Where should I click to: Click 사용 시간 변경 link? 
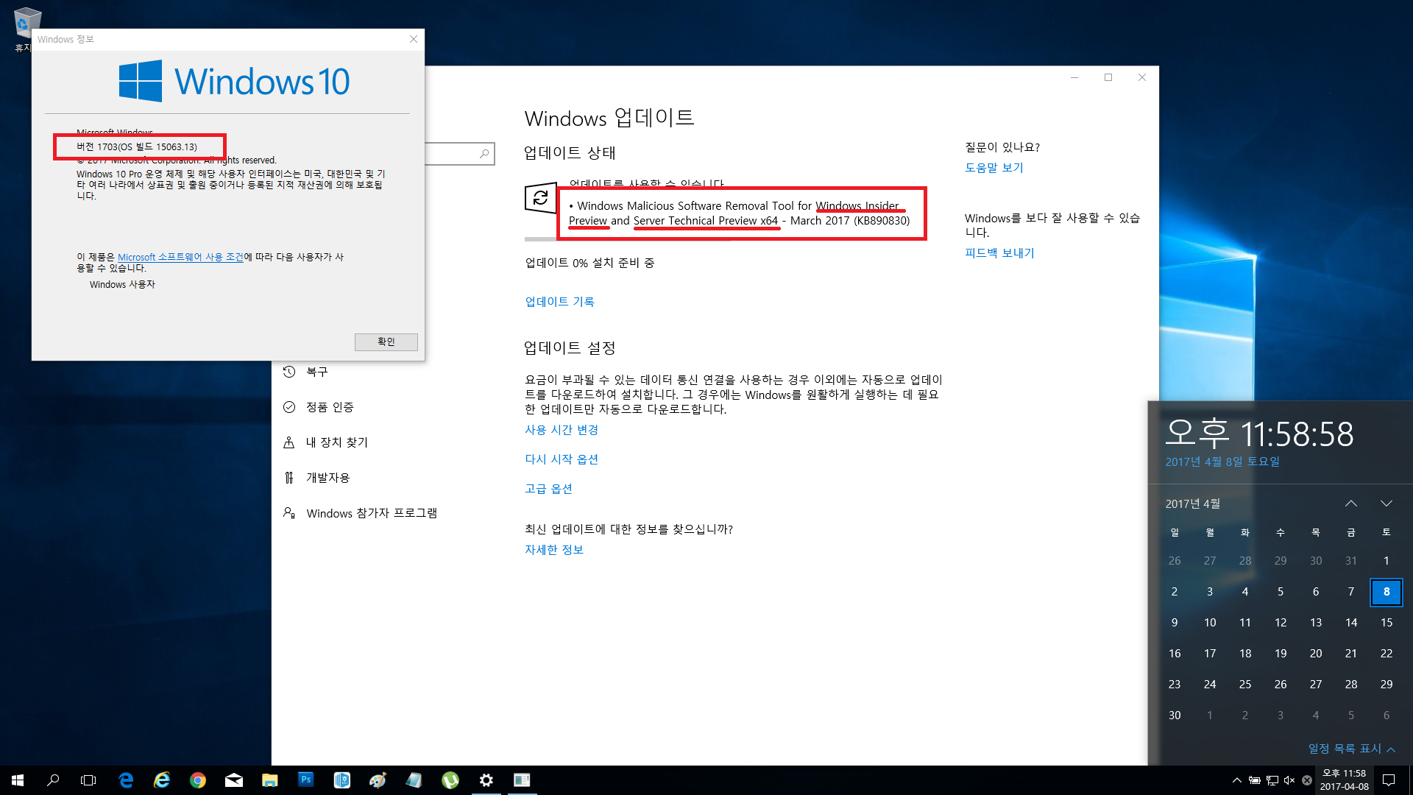click(562, 430)
